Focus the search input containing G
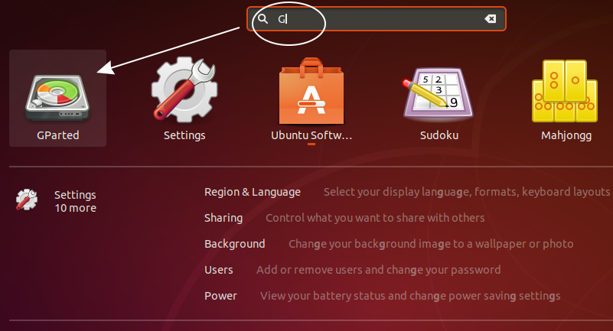This screenshot has height=331, width=613. [377, 19]
